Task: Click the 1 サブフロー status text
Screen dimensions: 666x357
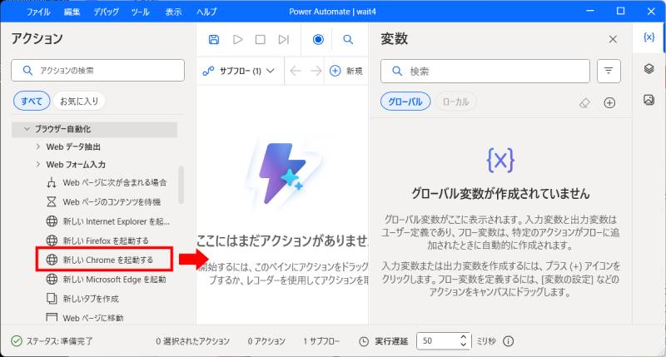Action: 321,341
